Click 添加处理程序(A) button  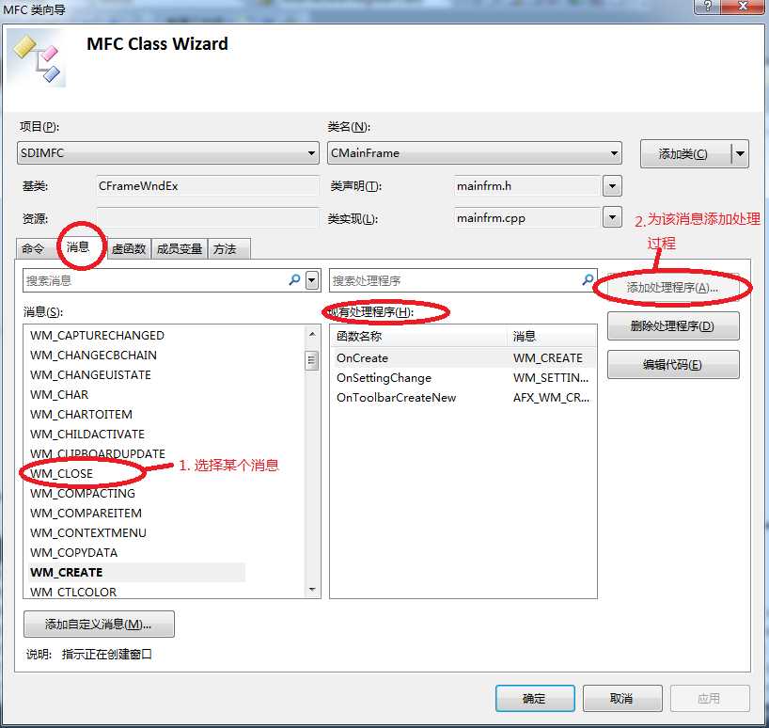[672, 288]
